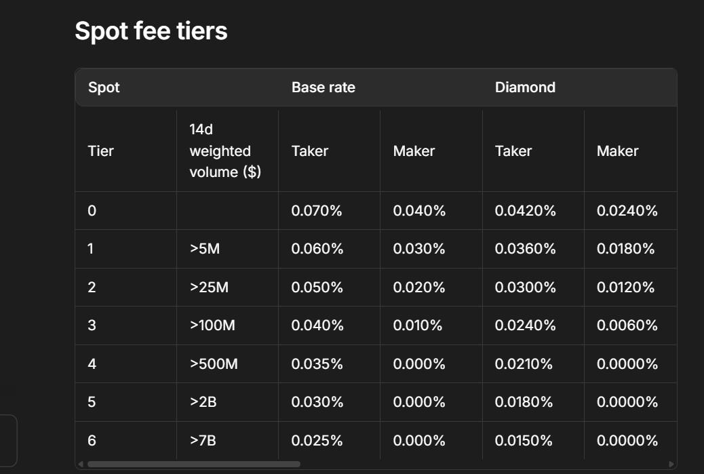Select the 0.0060% Diamond maker rate
This screenshot has width=704, height=474.
(x=627, y=325)
